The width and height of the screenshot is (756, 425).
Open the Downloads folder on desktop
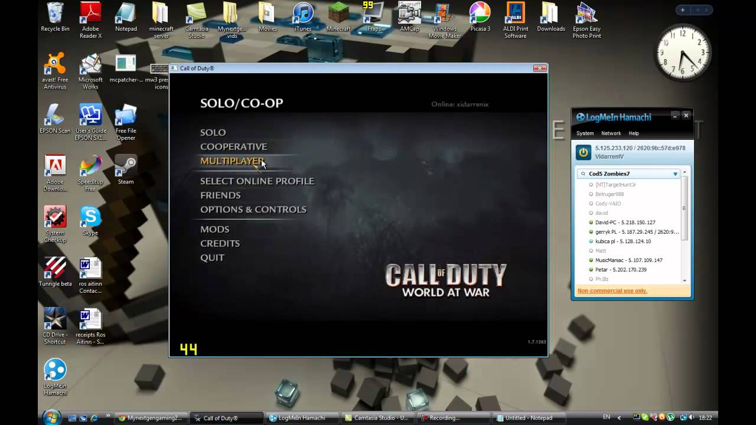pos(551,18)
